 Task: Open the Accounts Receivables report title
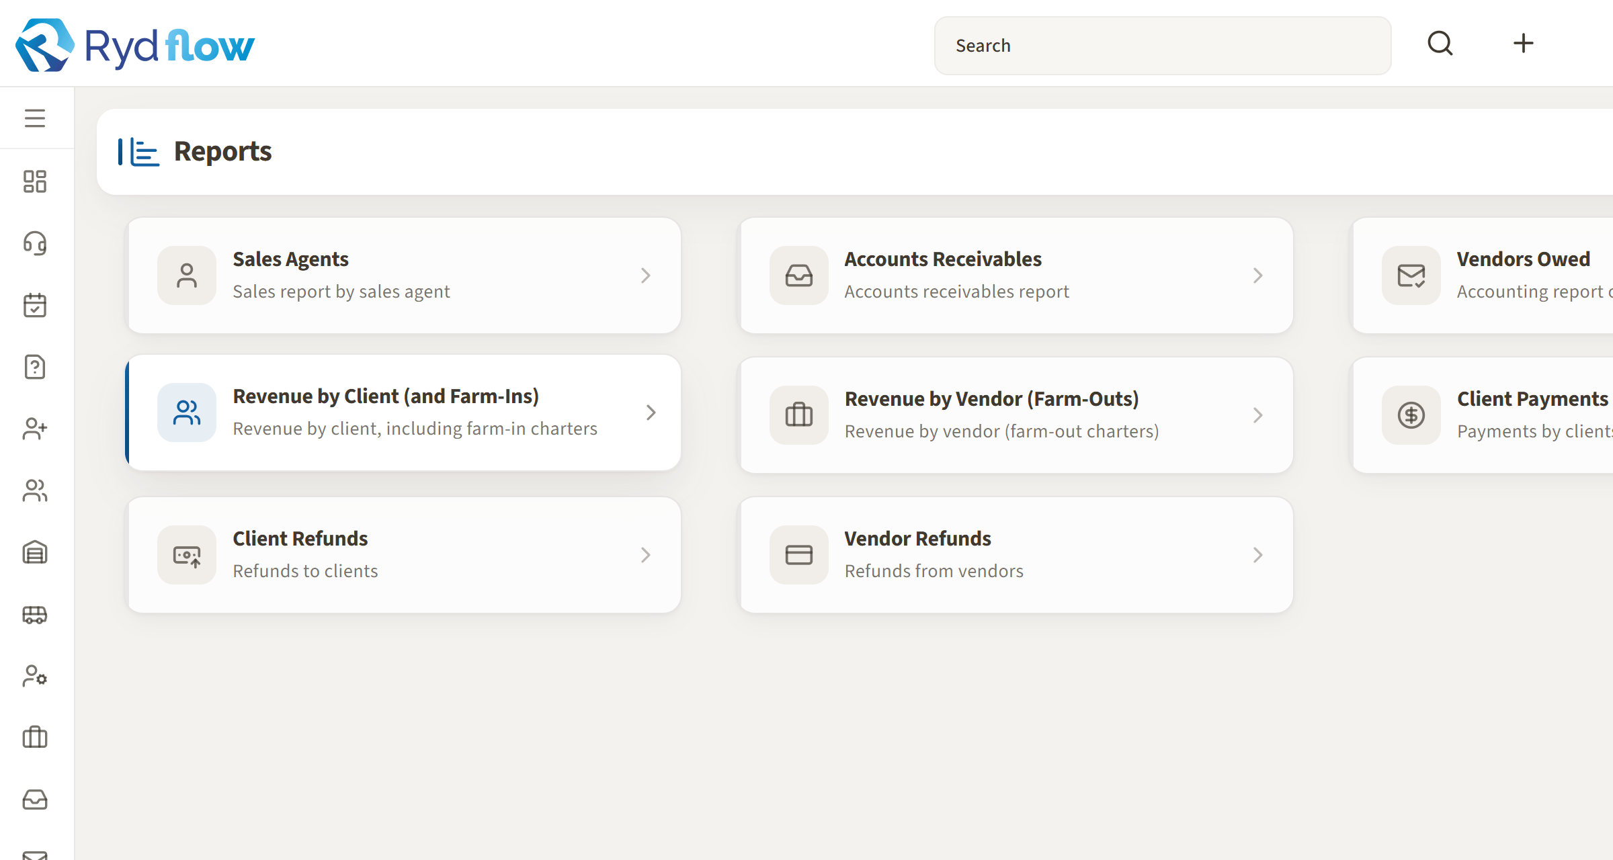click(x=943, y=259)
